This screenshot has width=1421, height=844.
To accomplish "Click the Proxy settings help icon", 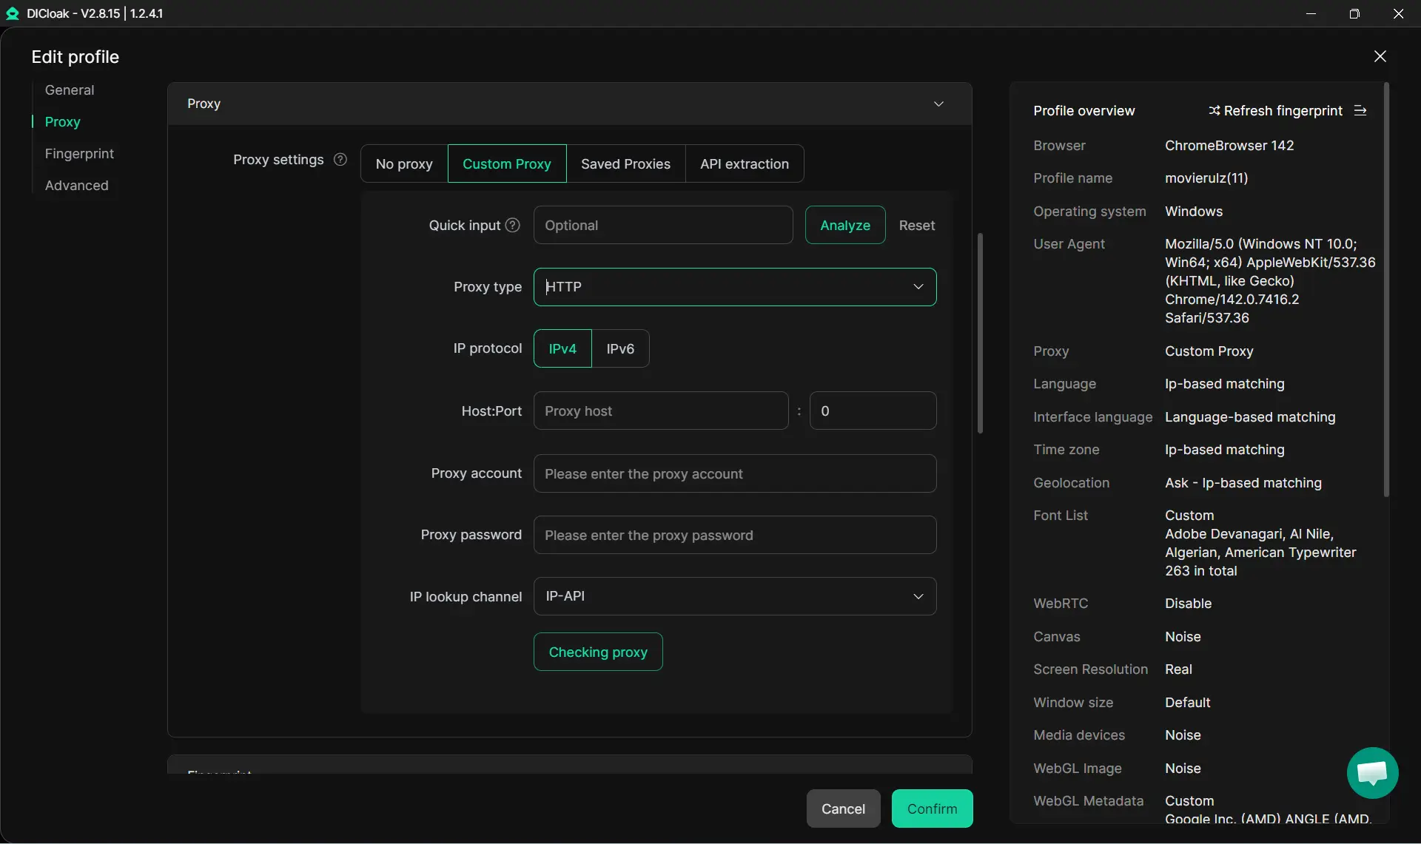I will pyautogui.click(x=340, y=159).
